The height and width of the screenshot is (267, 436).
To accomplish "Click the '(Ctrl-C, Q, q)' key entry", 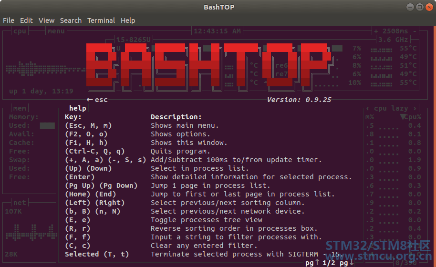I will 94,152.
